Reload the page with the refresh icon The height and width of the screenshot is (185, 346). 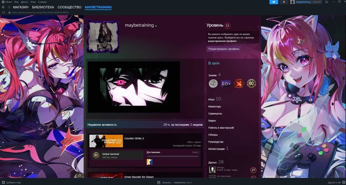(x=3, y=12)
